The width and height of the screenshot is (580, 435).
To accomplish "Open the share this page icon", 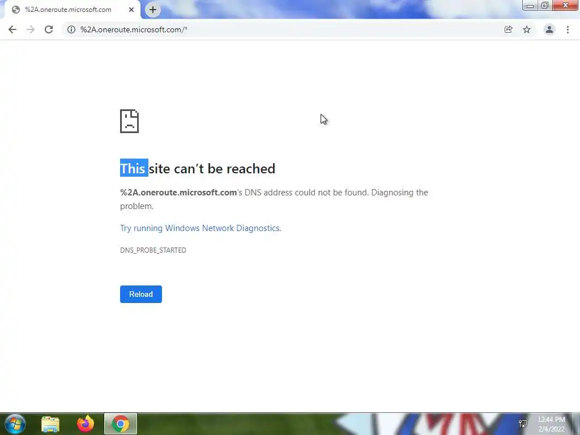I will tap(508, 29).
